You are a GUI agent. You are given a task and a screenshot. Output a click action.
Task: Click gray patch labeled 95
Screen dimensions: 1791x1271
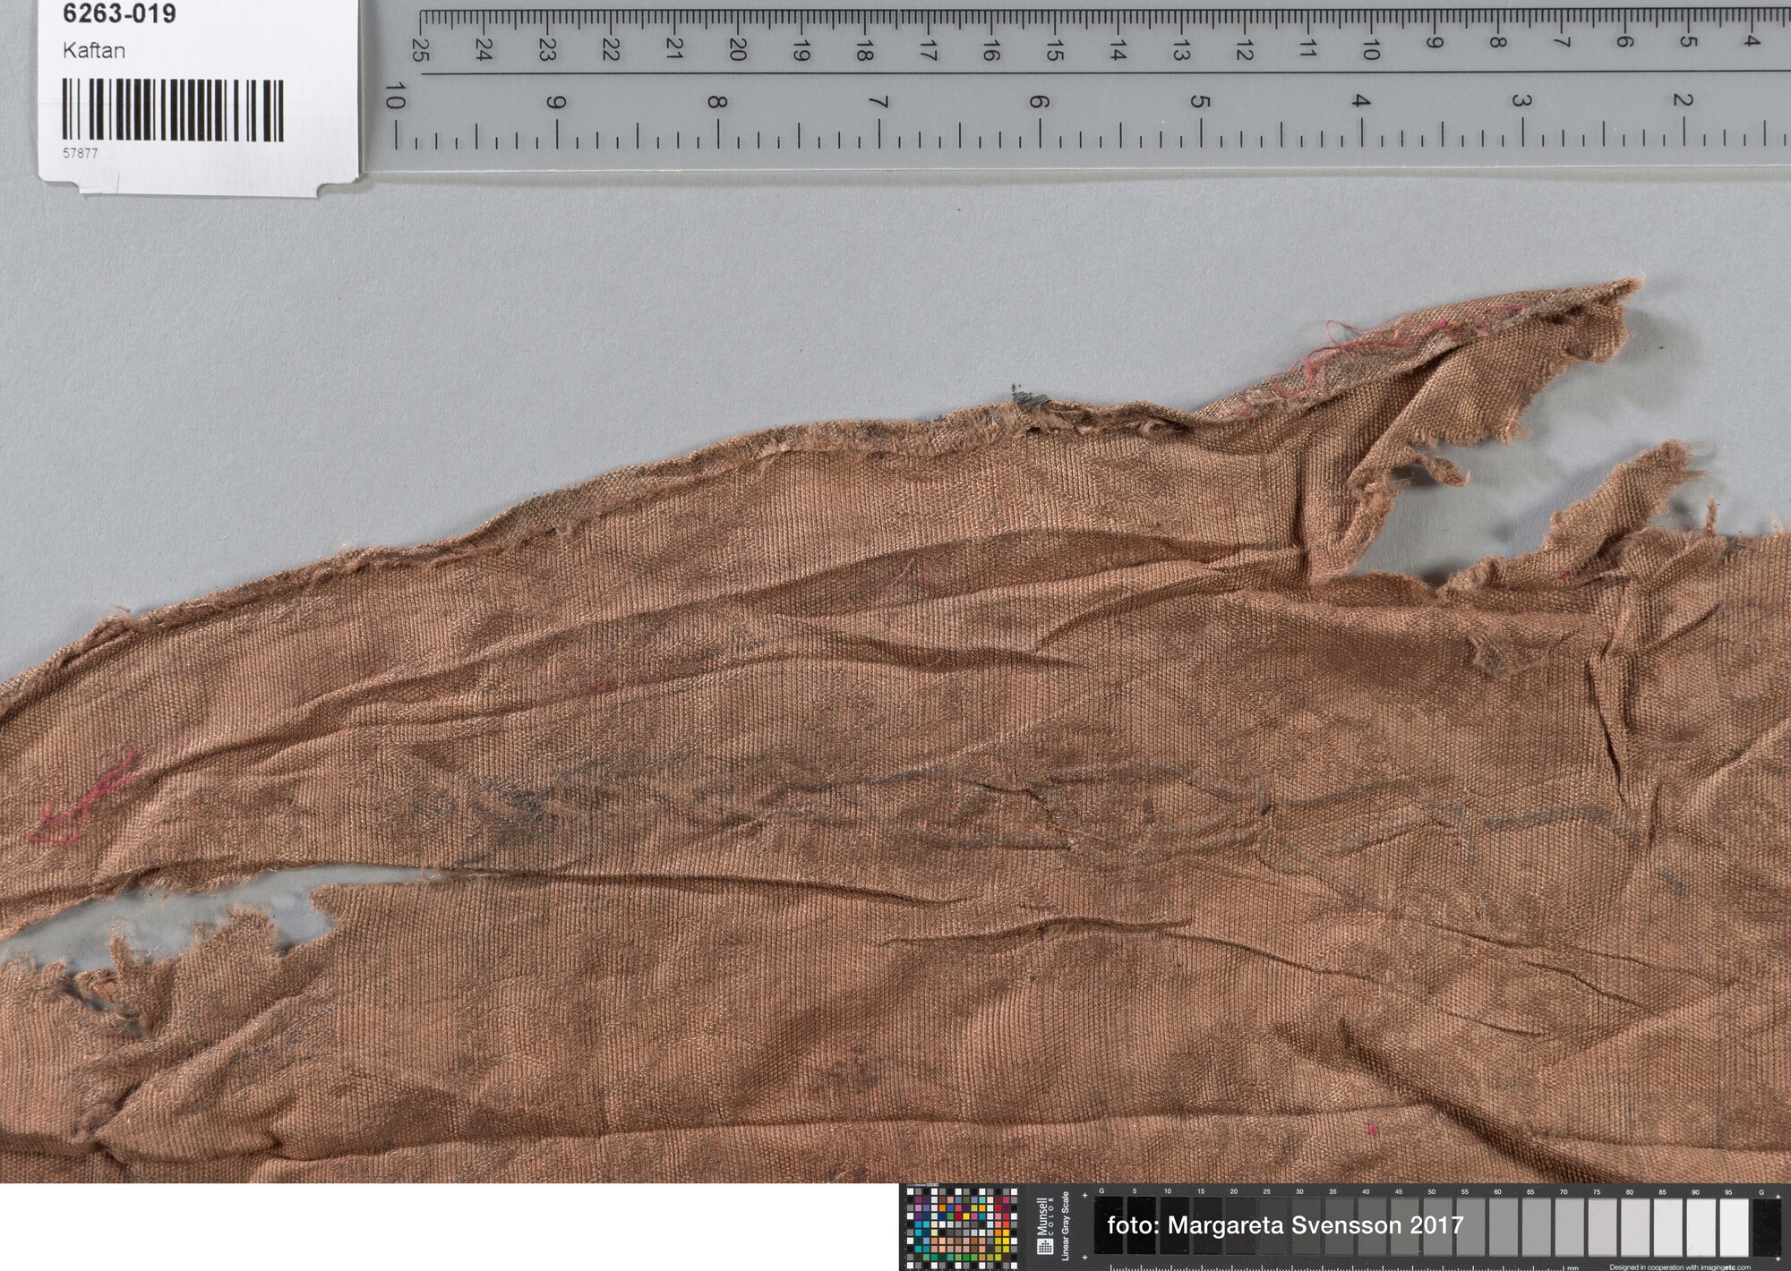[x=1734, y=1228]
